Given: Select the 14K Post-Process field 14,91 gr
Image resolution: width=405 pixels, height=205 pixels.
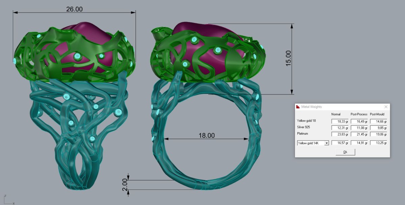Looking at the screenshot, I should click(359, 143).
